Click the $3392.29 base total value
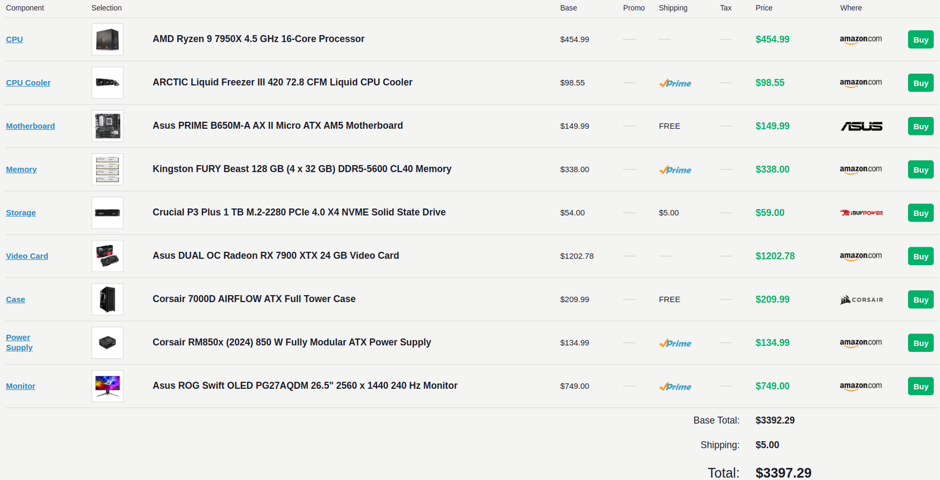 tap(775, 420)
